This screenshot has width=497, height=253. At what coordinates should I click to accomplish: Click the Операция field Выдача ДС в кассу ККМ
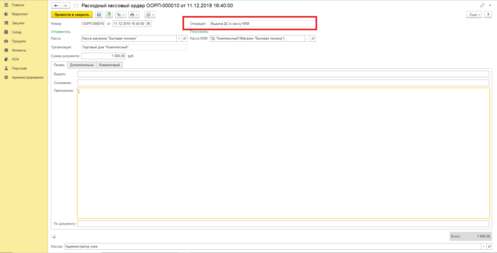point(262,24)
